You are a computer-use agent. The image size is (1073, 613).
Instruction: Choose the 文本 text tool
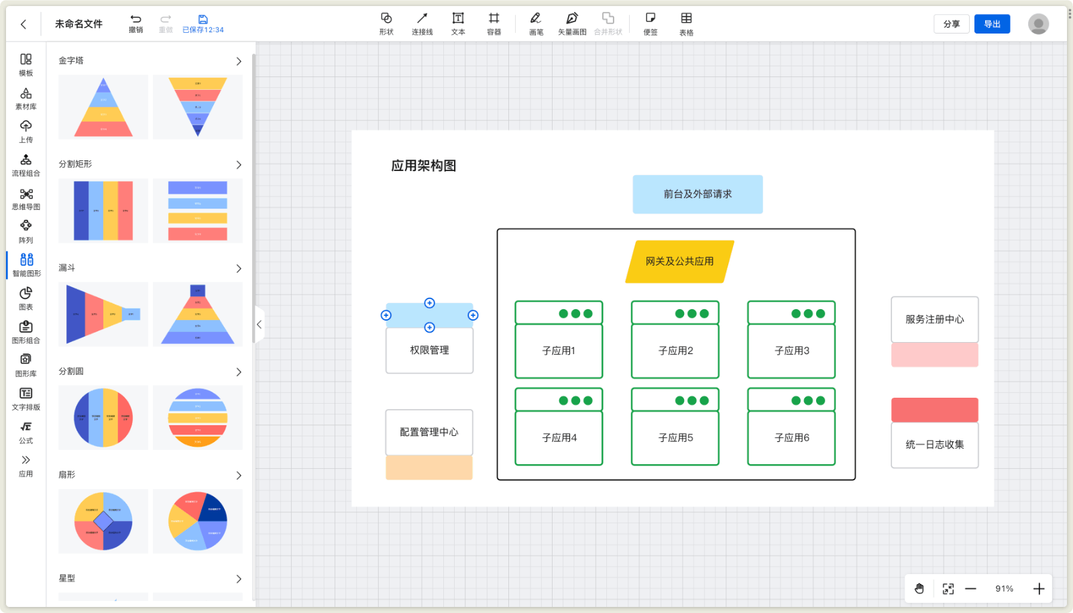(458, 23)
